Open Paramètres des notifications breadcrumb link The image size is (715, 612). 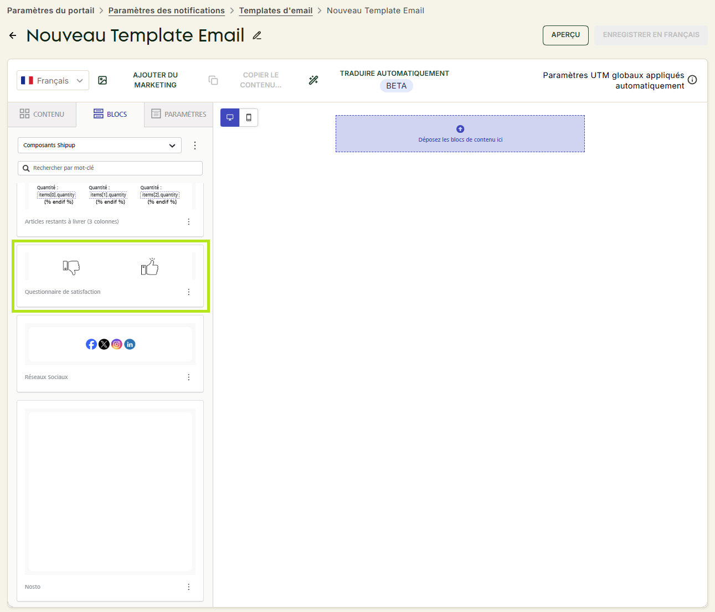tap(167, 11)
